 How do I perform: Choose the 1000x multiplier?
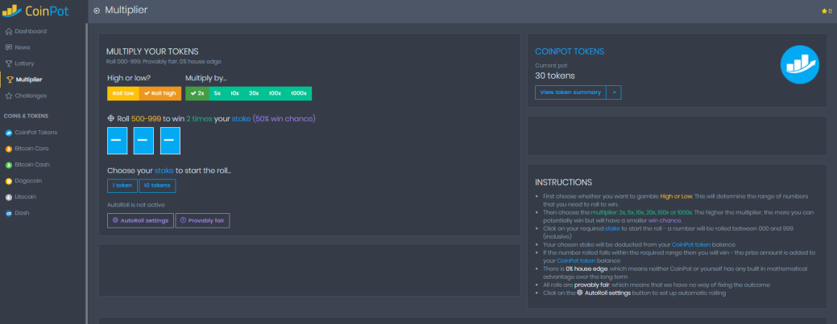(x=299, y=93)
